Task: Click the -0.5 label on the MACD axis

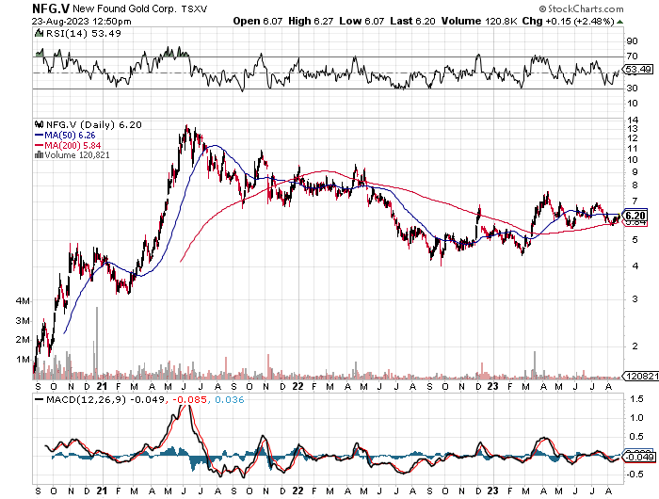Action: click(635, 475)
